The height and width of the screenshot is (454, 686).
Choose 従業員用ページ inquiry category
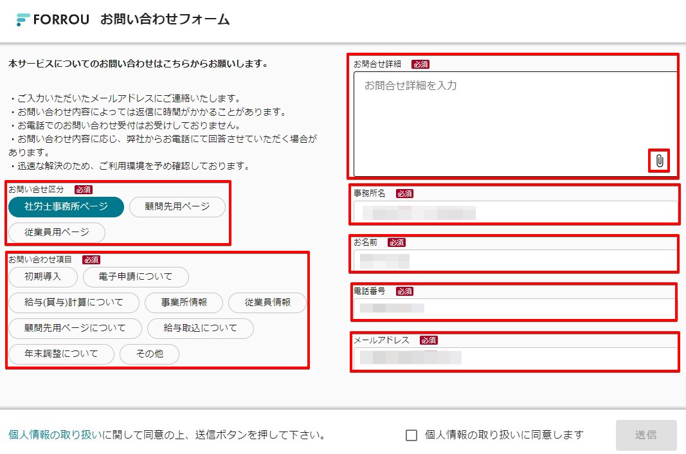click(57, 232)
